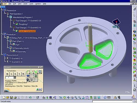Open the Tools menu
Viewport: 137px width, 103px height.
(x=31, y=4)
